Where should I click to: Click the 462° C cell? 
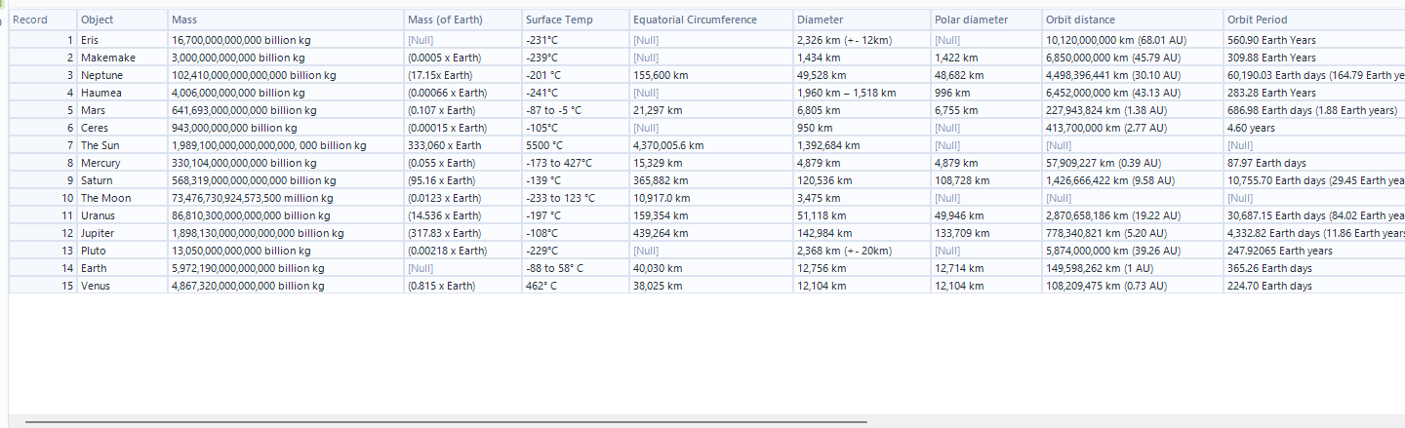point(575,286)
